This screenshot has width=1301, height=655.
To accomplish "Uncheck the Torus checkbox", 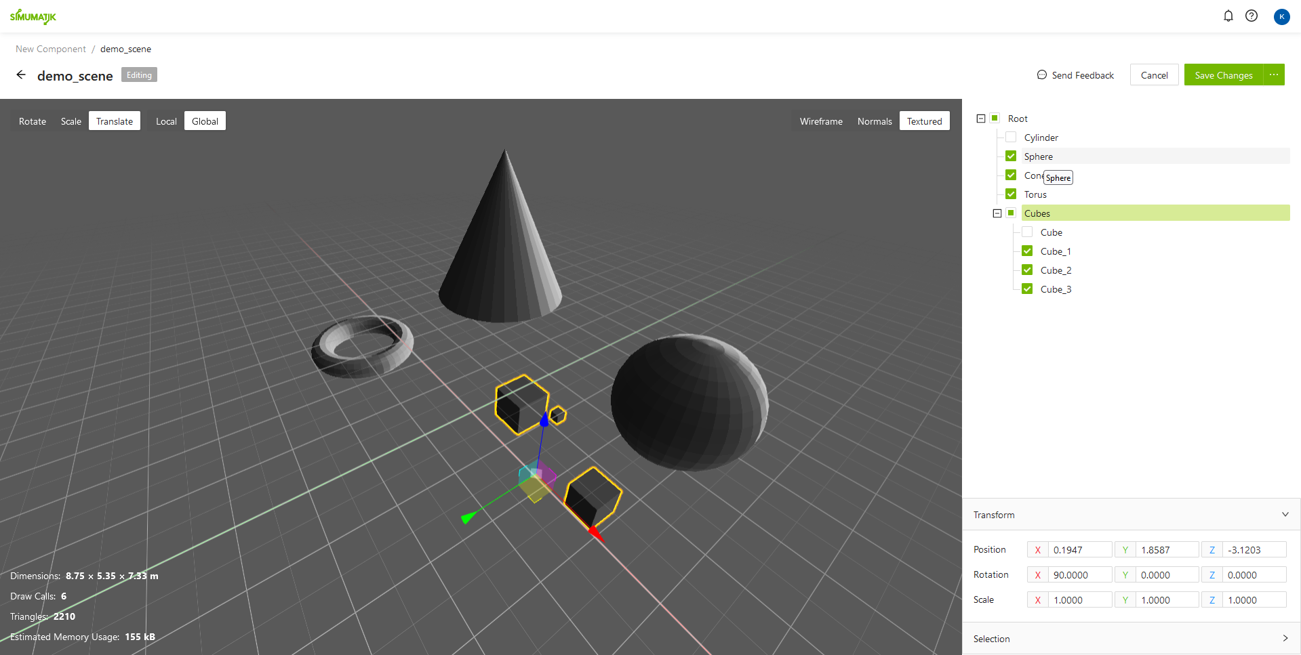I will pyautogui.click(x=1011, y=194).
